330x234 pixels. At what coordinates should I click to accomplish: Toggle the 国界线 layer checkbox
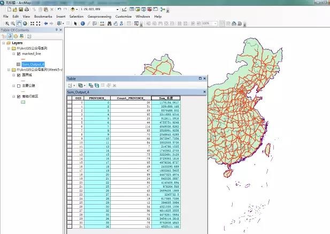click(19, 75)
